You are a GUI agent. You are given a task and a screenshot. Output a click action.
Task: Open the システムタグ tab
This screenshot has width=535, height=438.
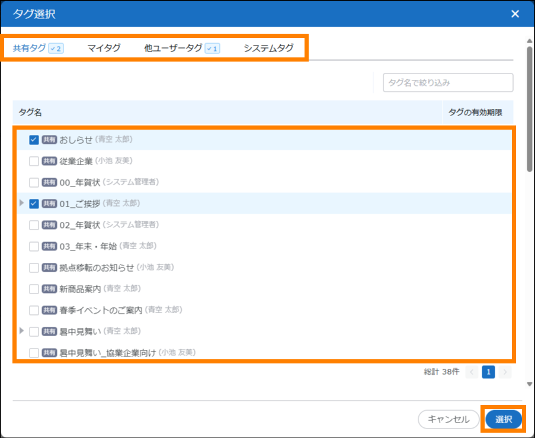[x=268, y=49]
